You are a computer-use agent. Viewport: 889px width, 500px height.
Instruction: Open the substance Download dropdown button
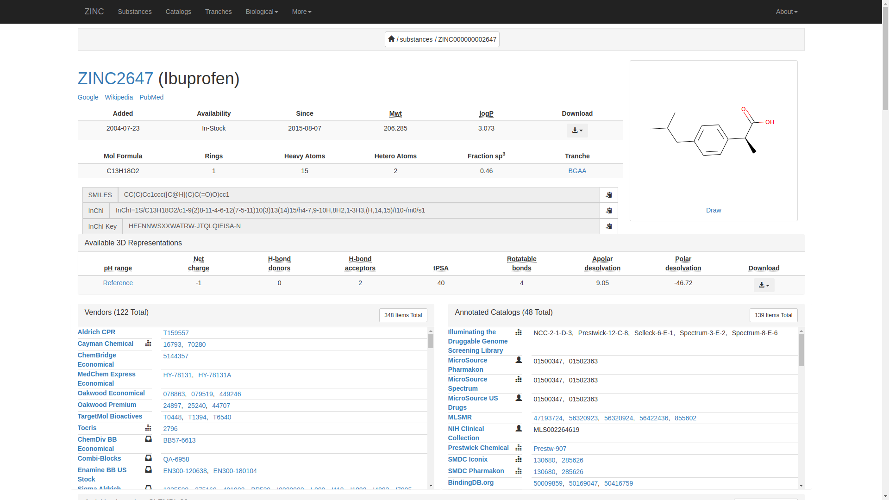(577, 131)
